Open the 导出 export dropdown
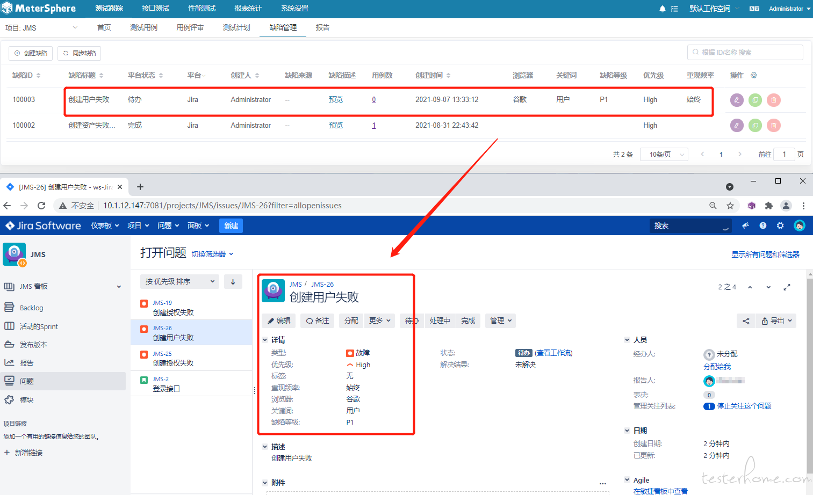Screen dimensions: 813x495 (x=776, y=321)
